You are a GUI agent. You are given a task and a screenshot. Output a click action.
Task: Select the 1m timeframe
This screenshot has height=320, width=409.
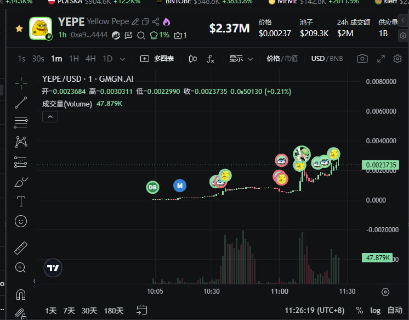(x=56, y=59)
